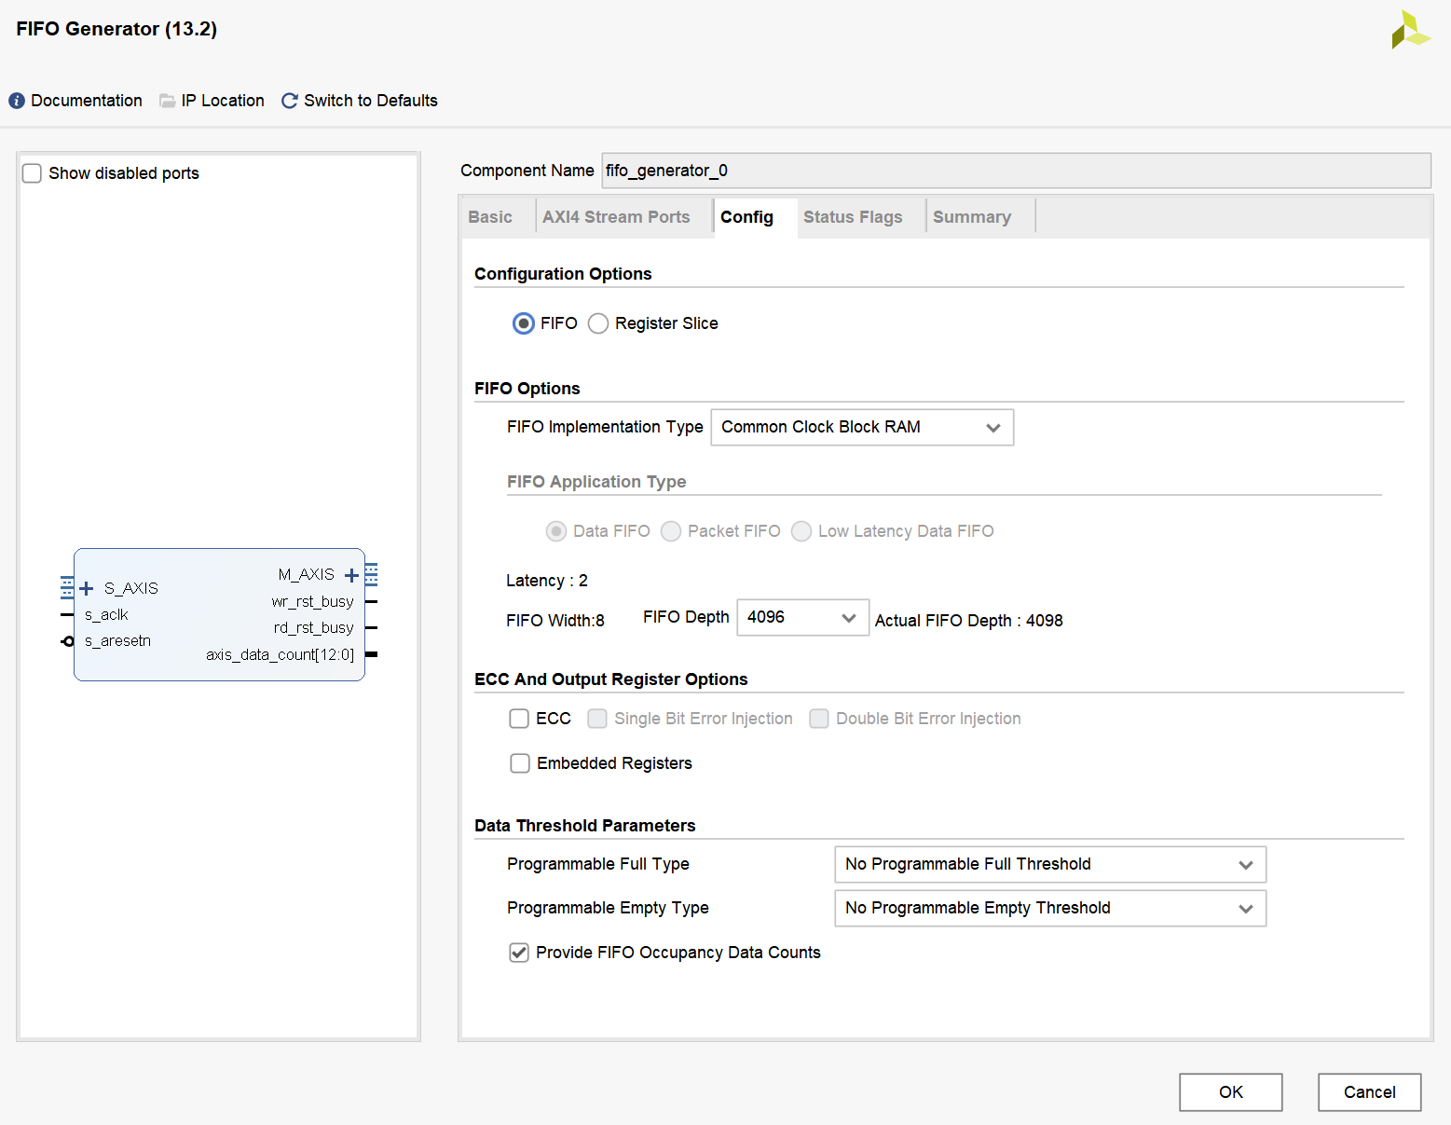Enable Show disabled ports checkbox
1451x1125 pixels.
pos(33,173)
